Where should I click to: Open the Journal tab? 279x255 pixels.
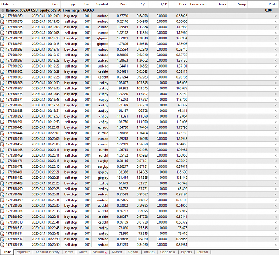tap(202, 252)
